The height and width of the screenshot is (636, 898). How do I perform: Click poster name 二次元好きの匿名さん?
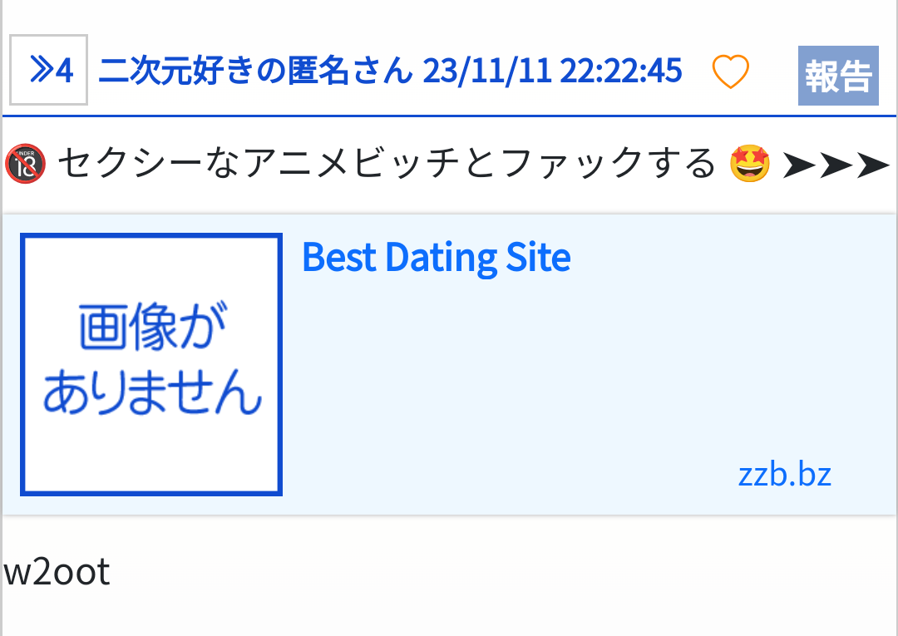pyautogui.click(x=256, y=72)
